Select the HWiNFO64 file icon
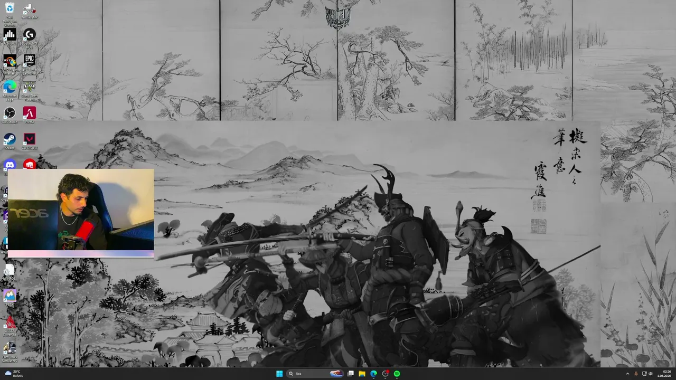The width and height of the screenshot is (676, 380). point(9,272)
